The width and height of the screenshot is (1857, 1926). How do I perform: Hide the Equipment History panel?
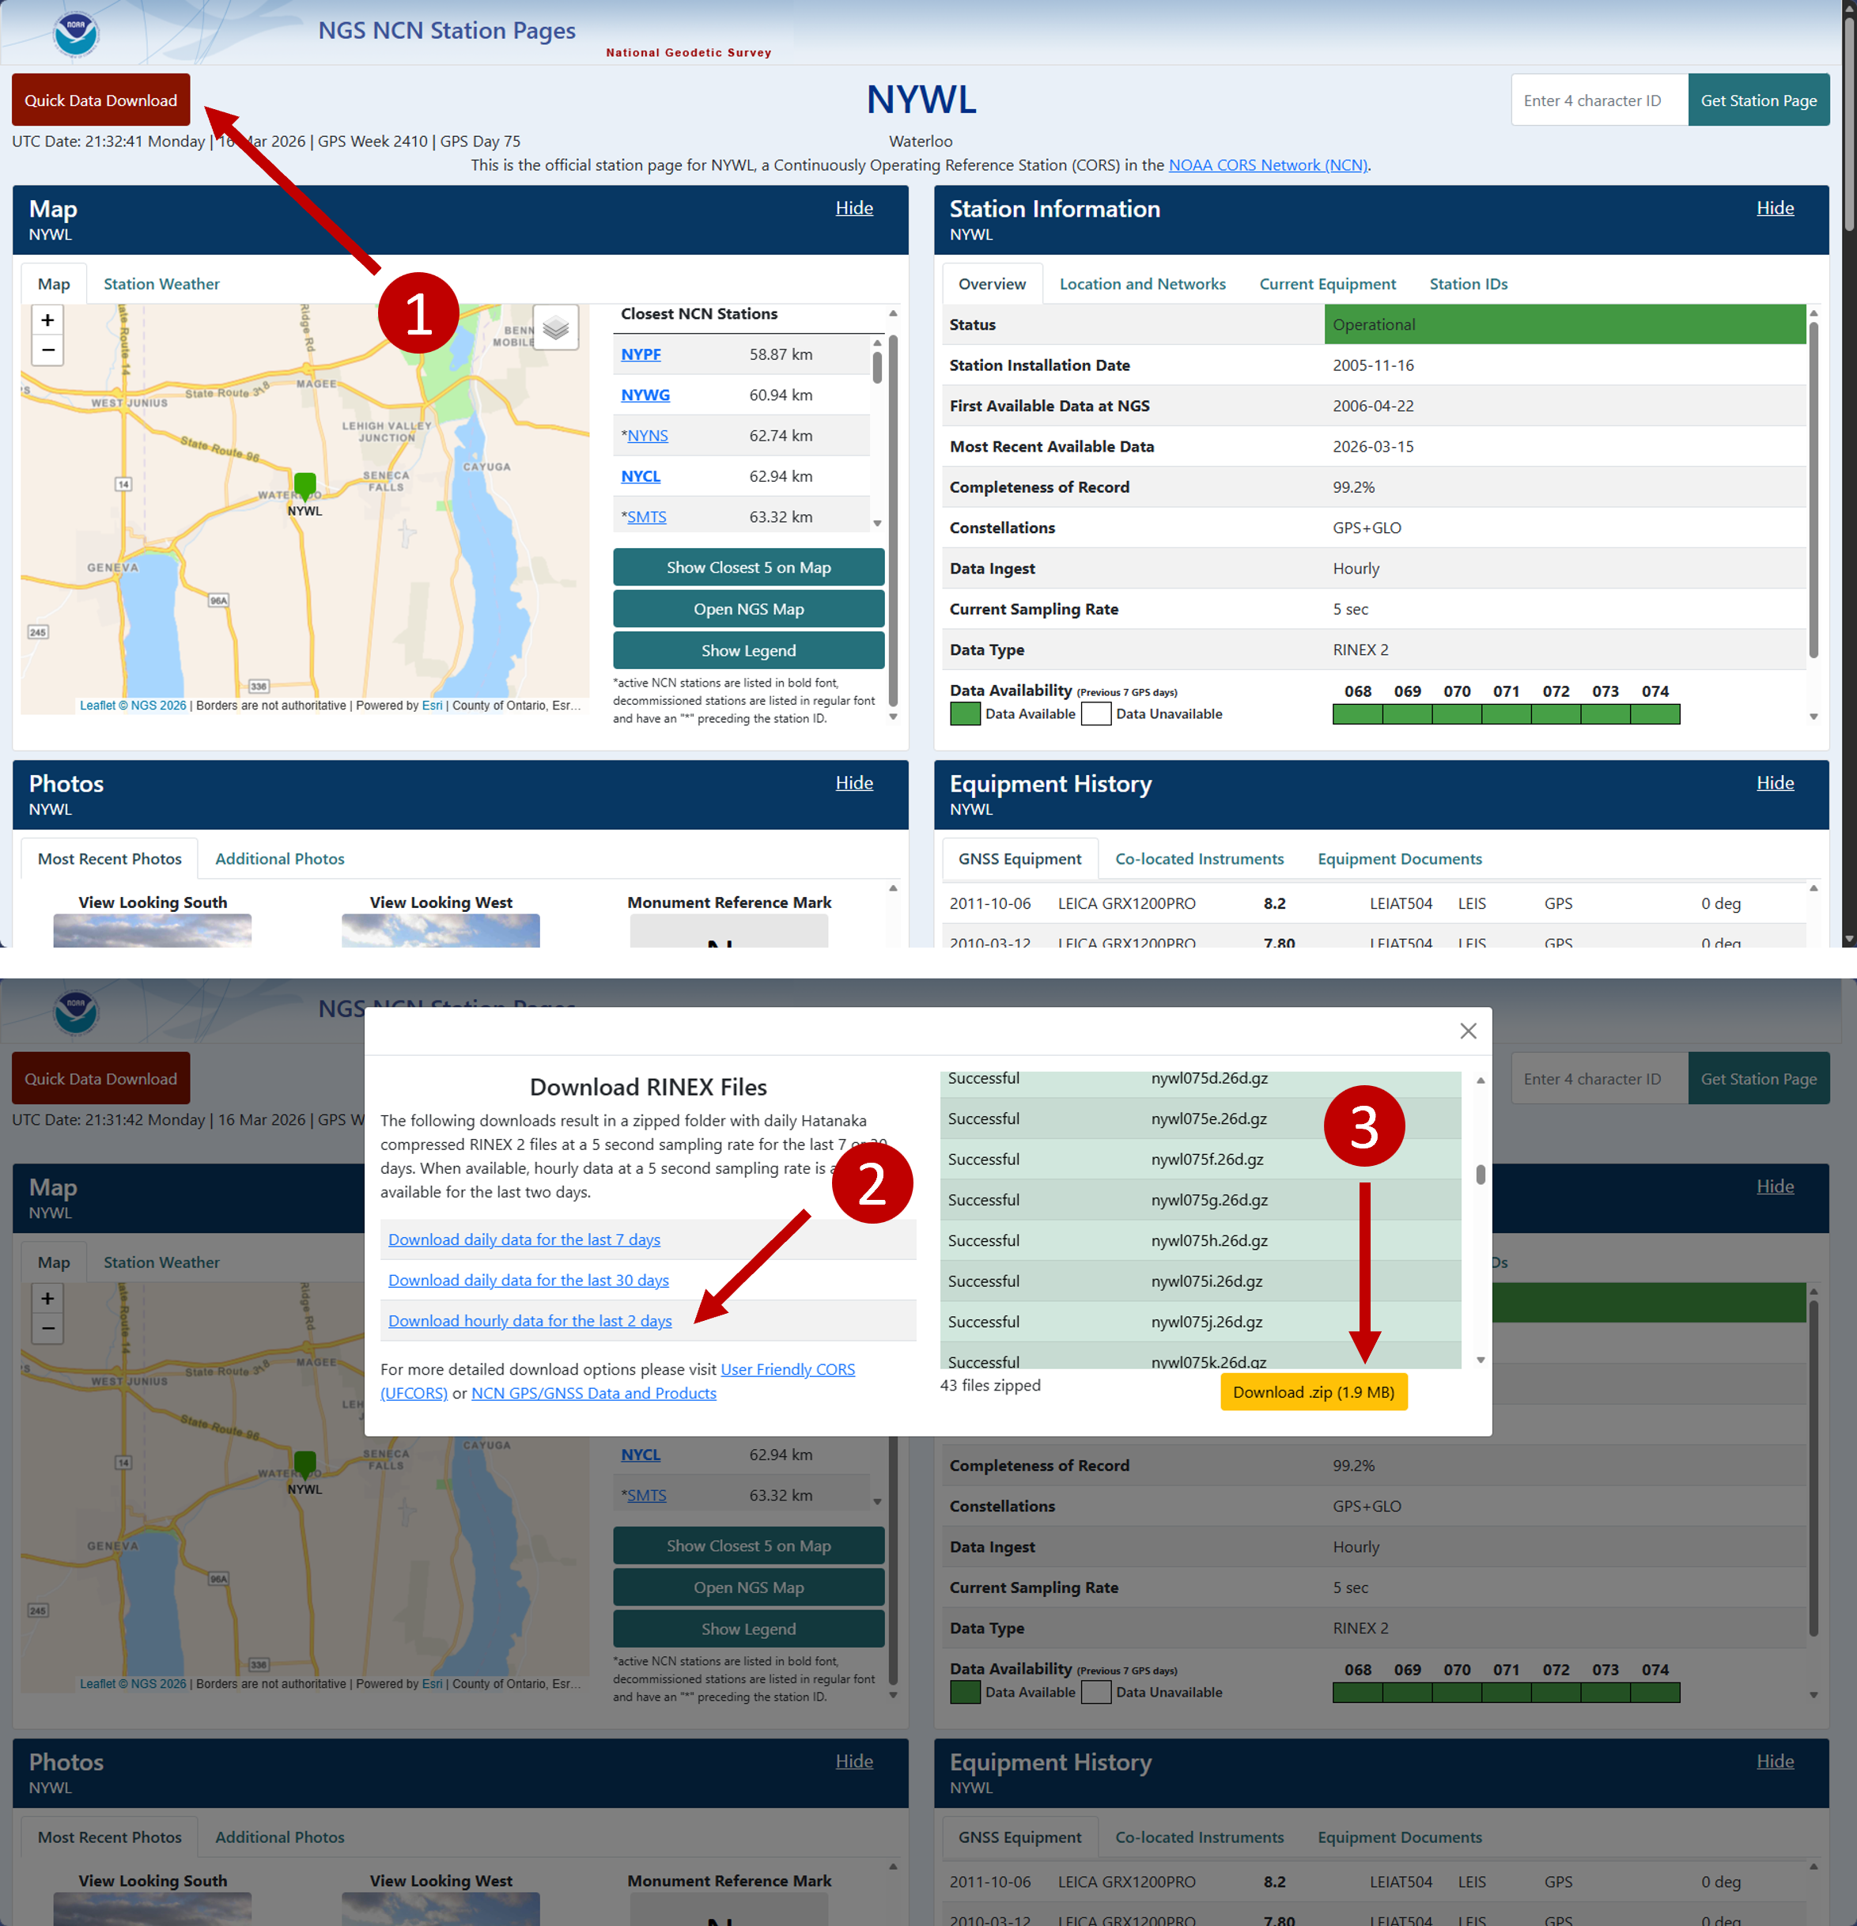tap(1775, 783)
